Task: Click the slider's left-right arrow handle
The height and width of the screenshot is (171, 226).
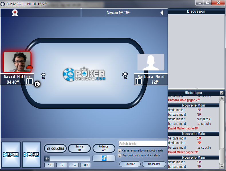Action: (x=47, y=159)
